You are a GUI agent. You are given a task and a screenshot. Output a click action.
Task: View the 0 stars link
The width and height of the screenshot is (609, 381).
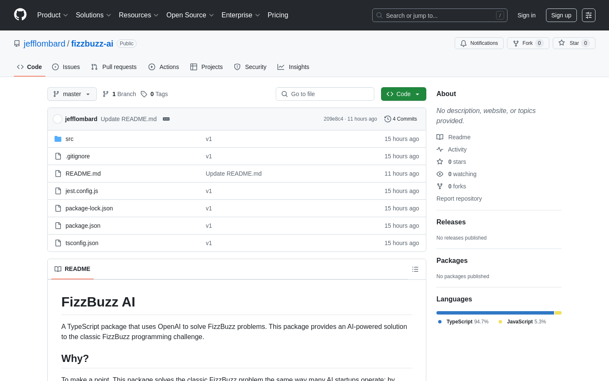[x=451, y=162]
